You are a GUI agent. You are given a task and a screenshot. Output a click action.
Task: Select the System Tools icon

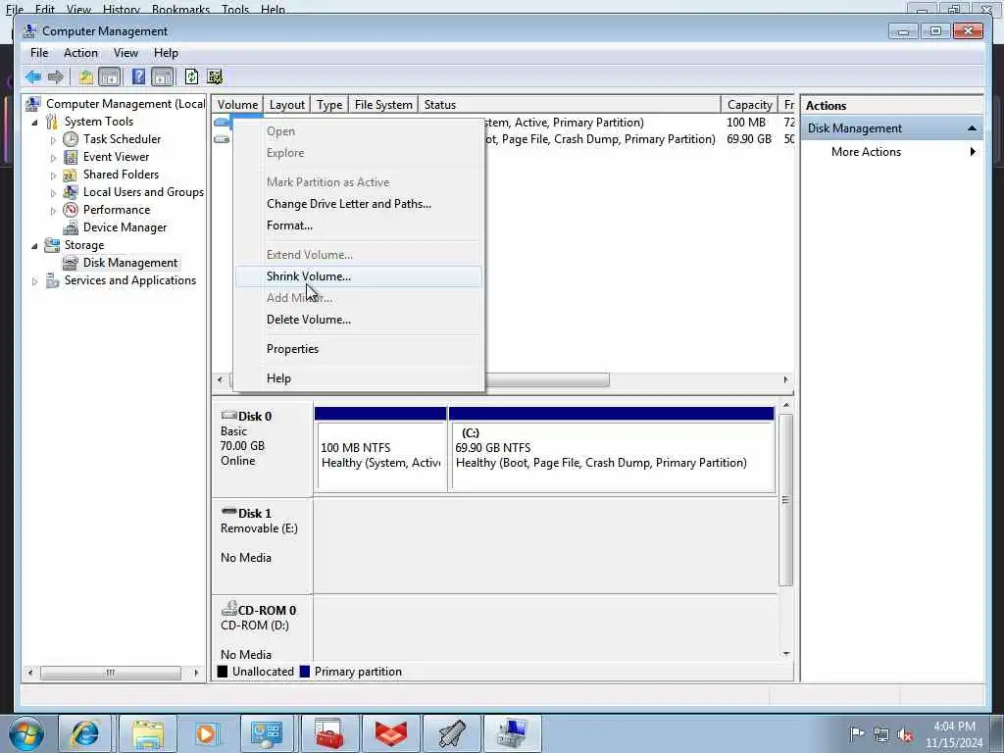coord(52,122)
